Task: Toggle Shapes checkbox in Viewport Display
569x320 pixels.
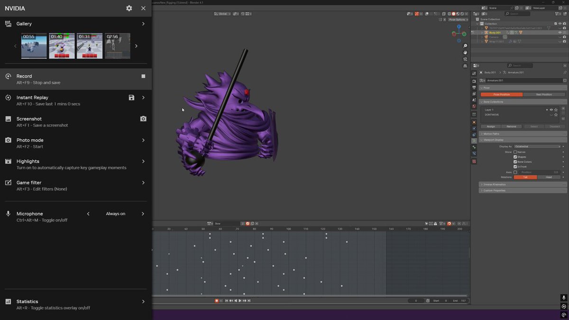Action: tap(515, 157)
